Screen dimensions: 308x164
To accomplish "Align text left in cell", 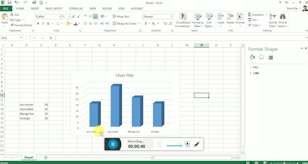I will (x=85, y=24).
